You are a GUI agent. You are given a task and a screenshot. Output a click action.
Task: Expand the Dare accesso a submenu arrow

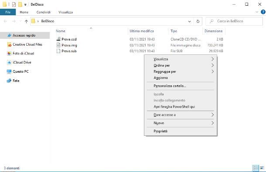pos(212,115)
